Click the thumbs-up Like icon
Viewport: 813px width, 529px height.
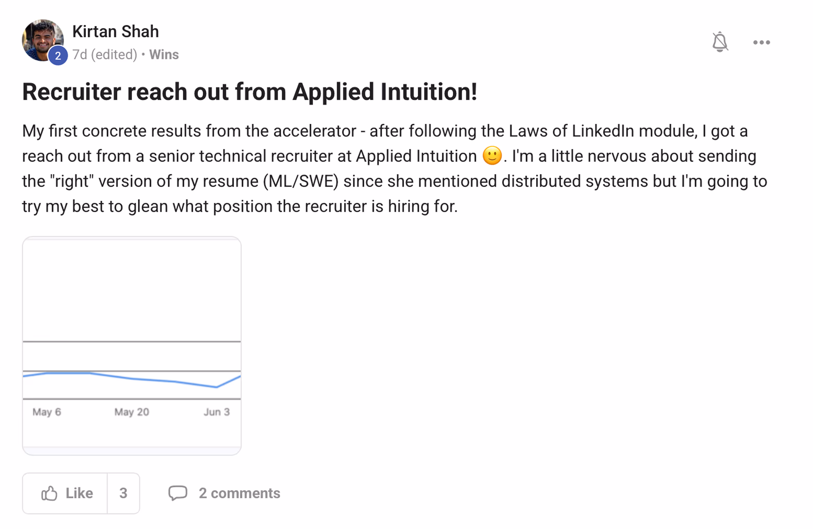(49, 493)
